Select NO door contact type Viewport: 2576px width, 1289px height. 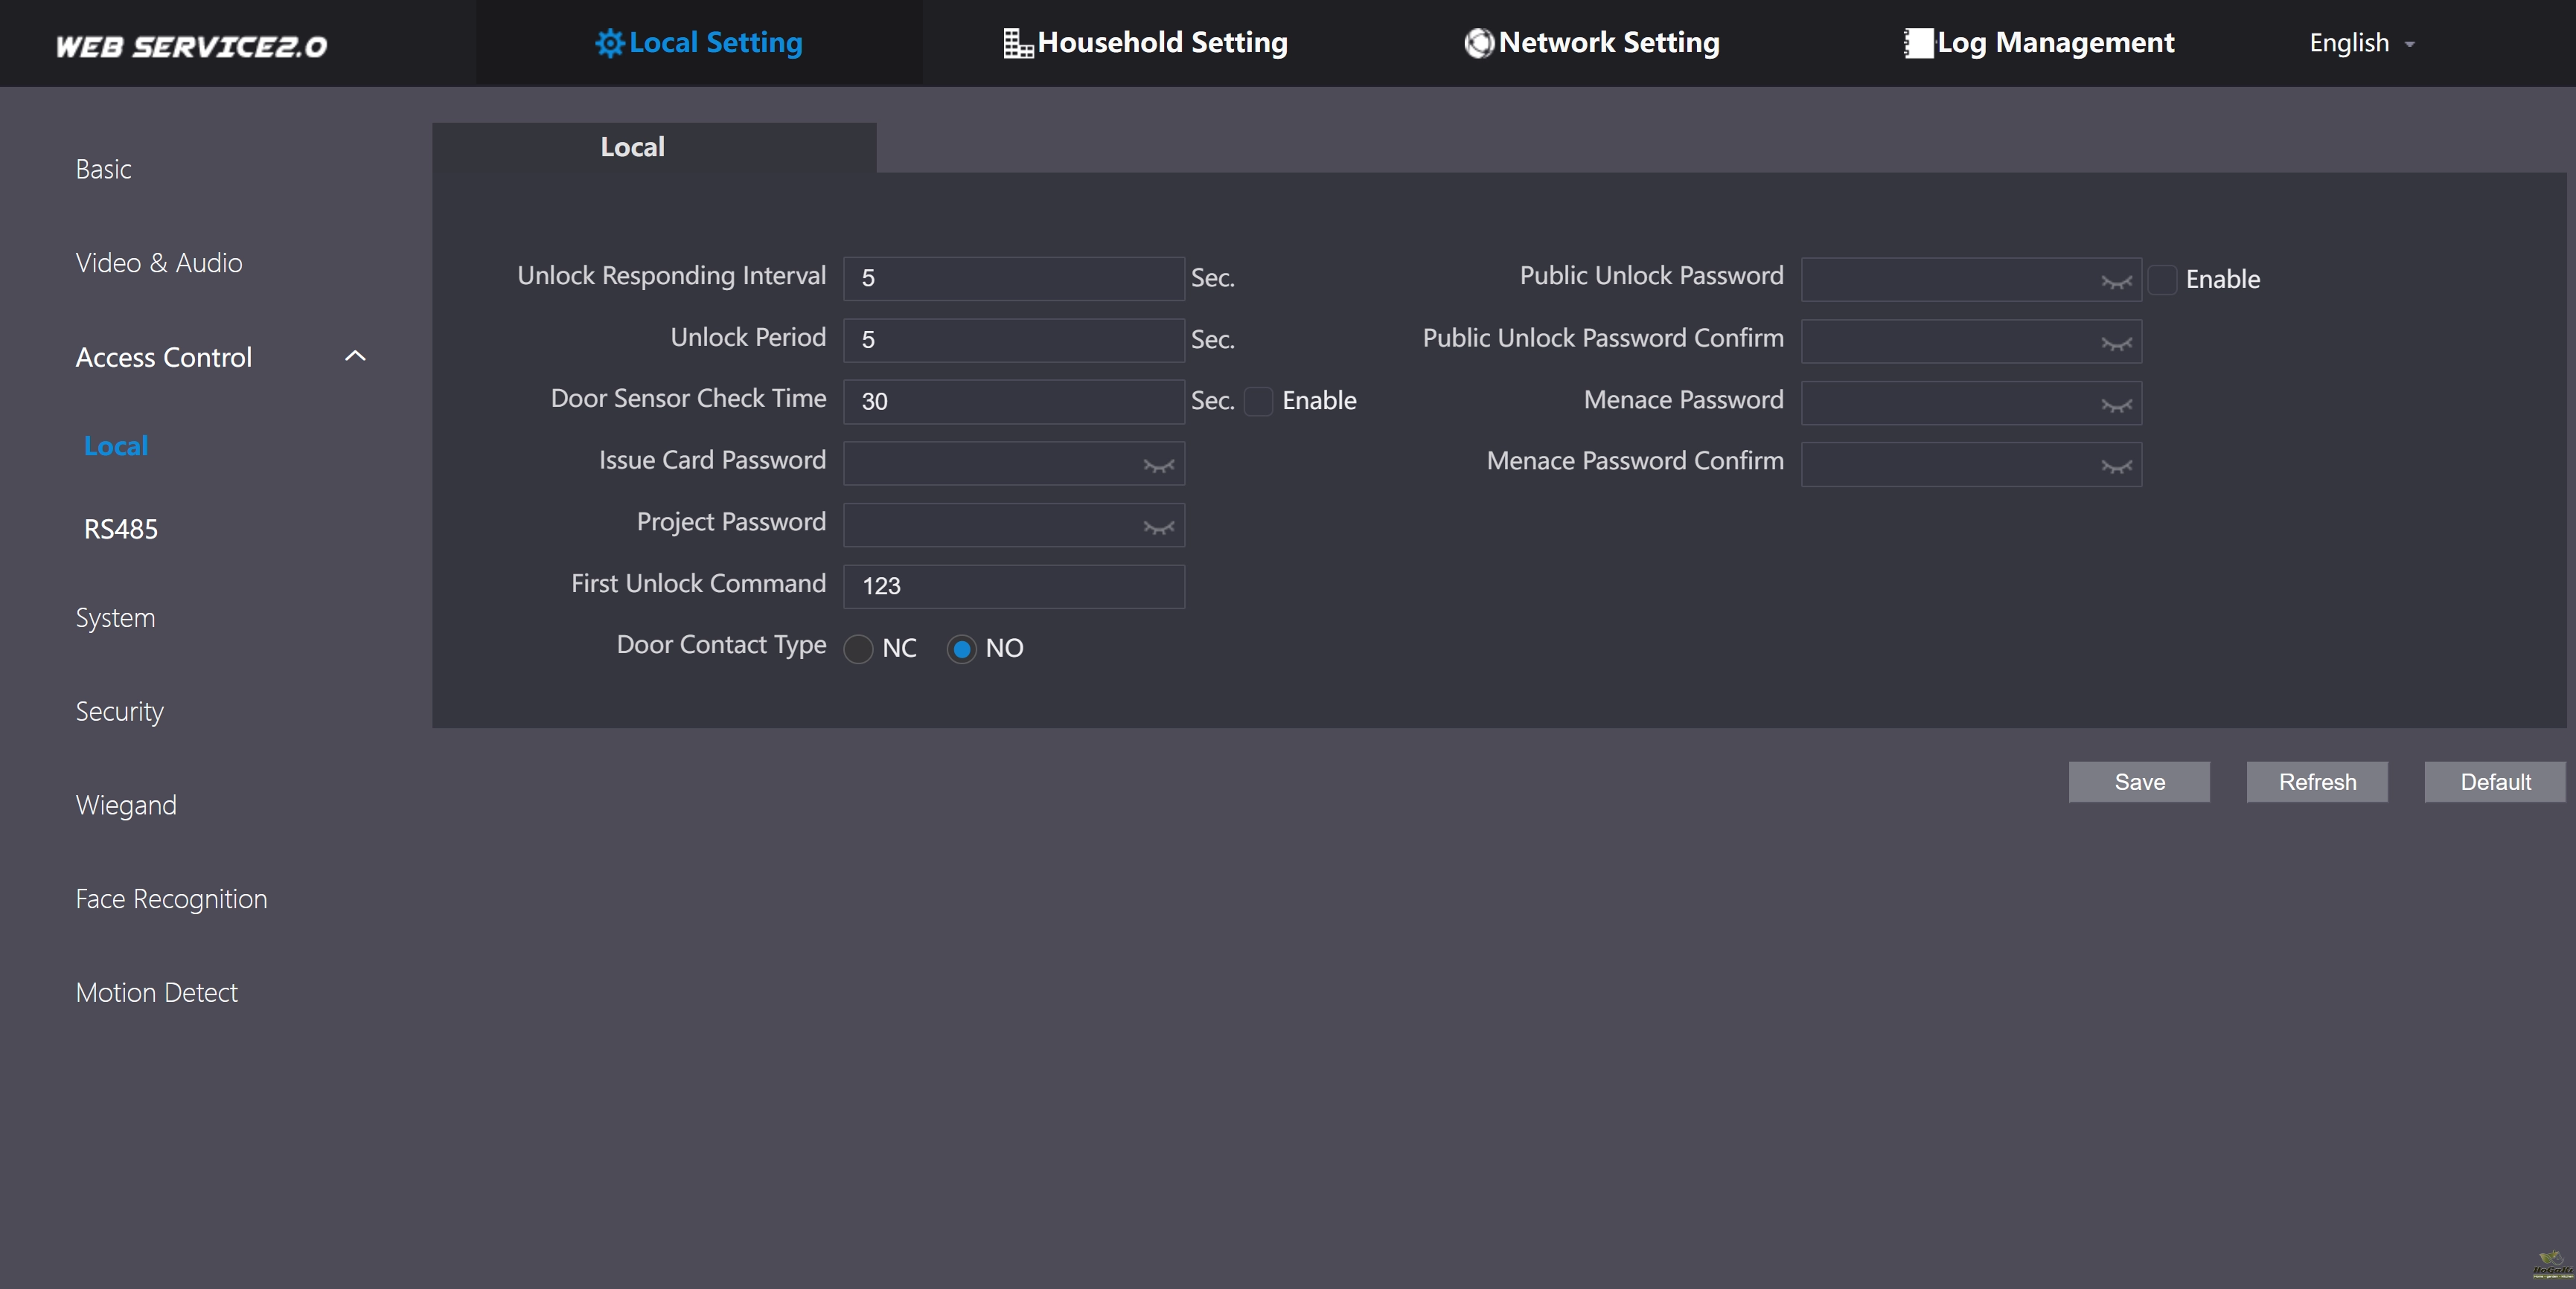click(x=961, y=649)
